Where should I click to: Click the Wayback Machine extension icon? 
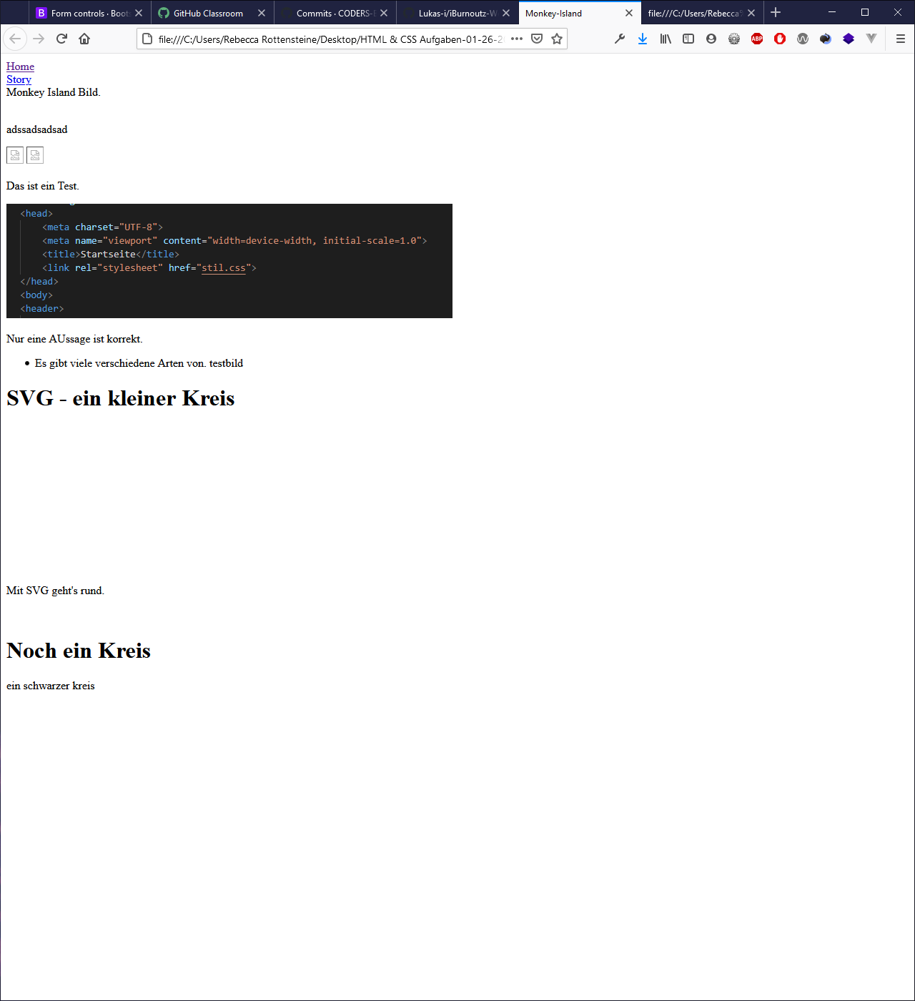tap(803, 39)
